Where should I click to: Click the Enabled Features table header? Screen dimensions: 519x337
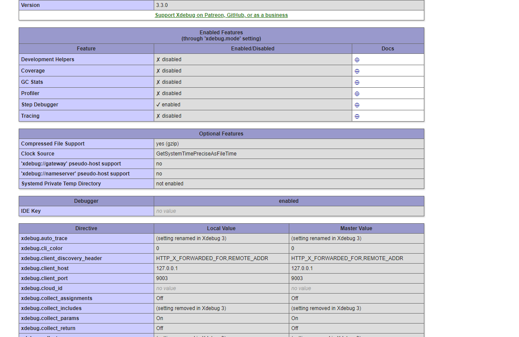(x=221, y=36)
